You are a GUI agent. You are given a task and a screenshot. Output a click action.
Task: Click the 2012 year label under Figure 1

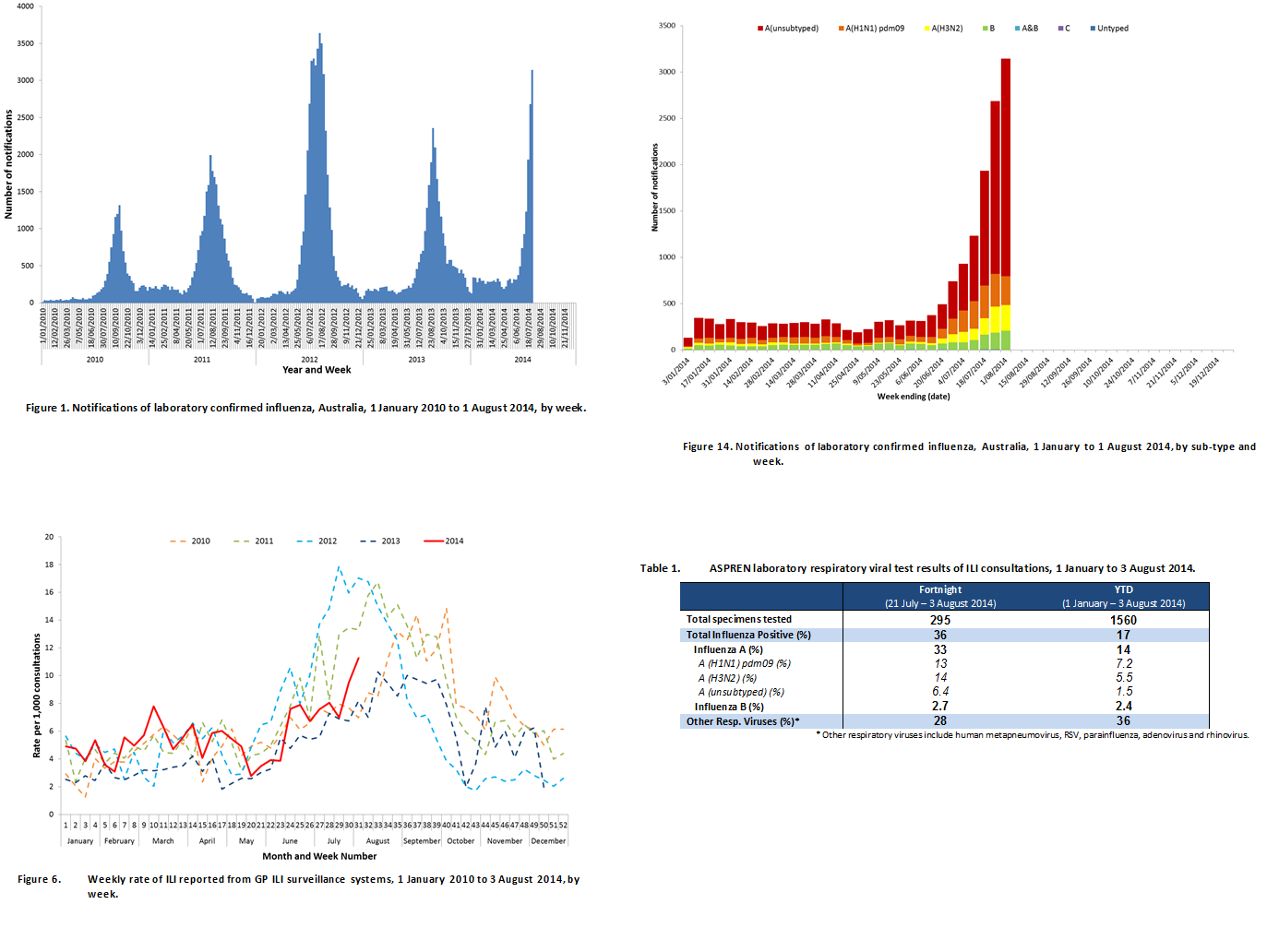tap(309, 360)
